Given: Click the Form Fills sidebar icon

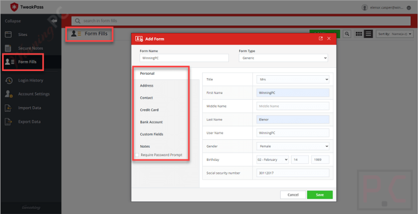Looking at the screenshot, I should [10, 62].
